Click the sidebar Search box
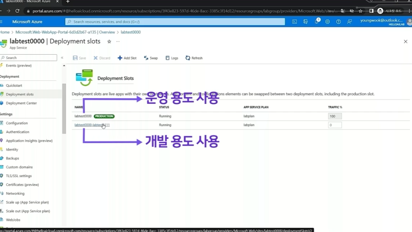The width and height of the screenshot is (412, 232). [x=29, y=58]
